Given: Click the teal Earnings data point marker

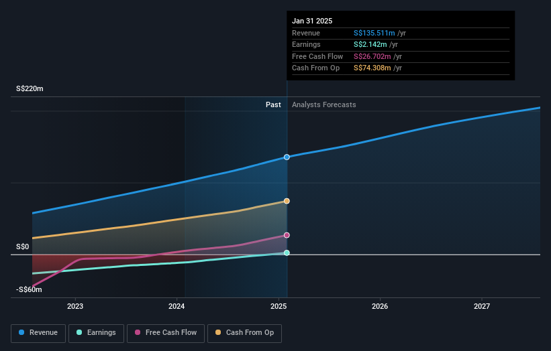Looking at the screenshot, I should (287, 253).
